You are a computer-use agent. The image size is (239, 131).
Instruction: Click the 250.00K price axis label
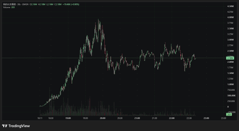(x=231, y=101)
